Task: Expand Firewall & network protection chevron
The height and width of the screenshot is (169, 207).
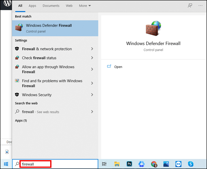Action: pos(92,49)
